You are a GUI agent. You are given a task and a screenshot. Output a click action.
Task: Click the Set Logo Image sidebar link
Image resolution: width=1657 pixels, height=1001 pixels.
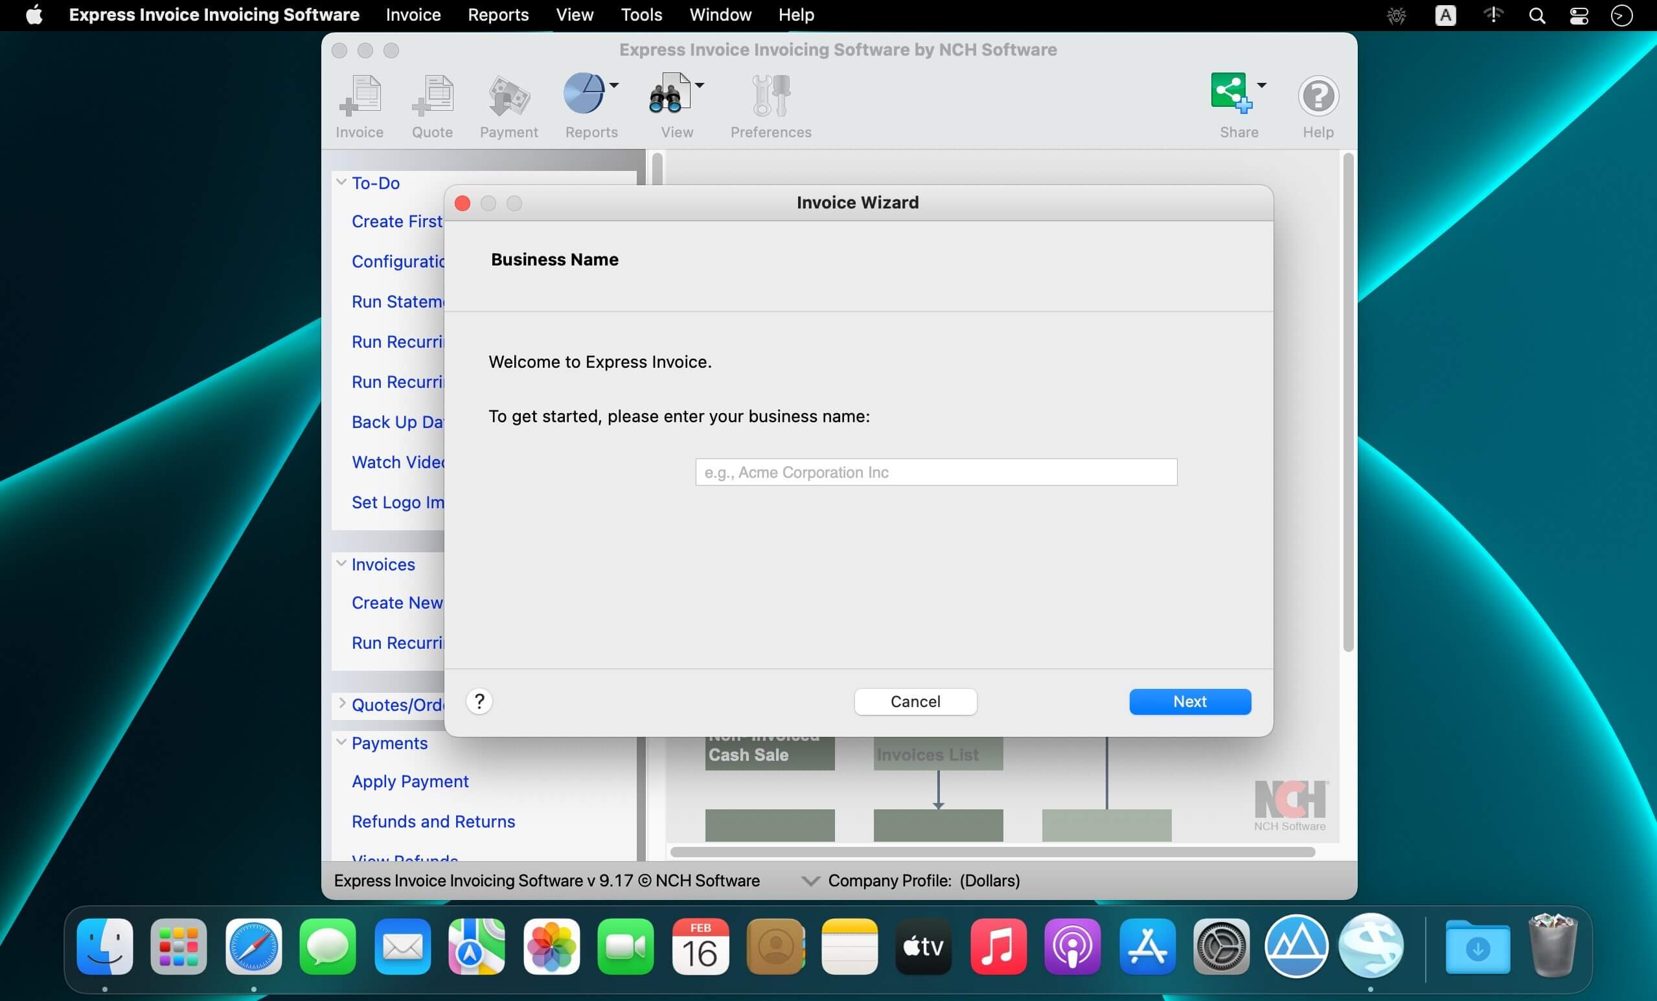pos(398,502)
